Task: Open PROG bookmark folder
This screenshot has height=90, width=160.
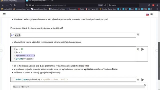Action: pos(144,9)
